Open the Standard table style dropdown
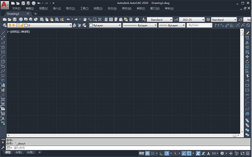The height and width of the screenshot is (157, 252). [224, 20]
